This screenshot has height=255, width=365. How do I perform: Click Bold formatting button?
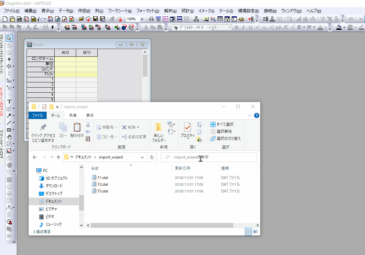pyautogui.click(x=236, y=28)
